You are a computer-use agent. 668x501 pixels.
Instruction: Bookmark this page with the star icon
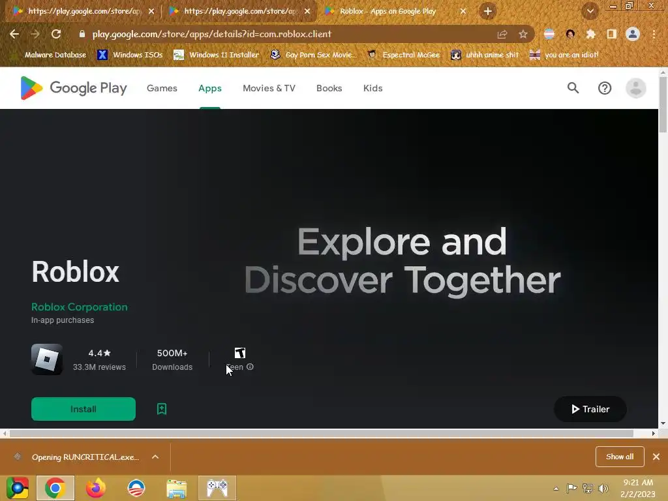(523, 34)
